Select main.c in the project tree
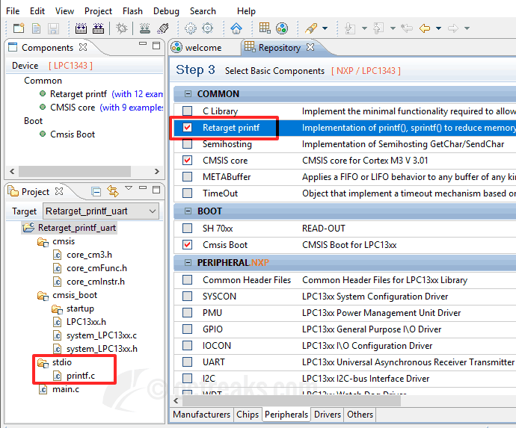The image size is (516, 428). [x=66, y=389]
